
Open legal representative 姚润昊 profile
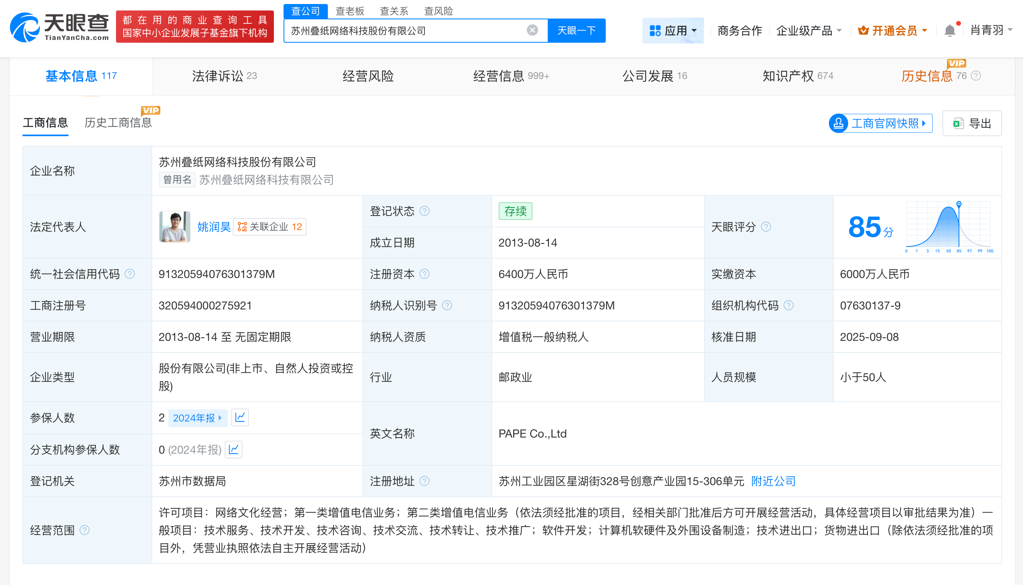[213, 227]
